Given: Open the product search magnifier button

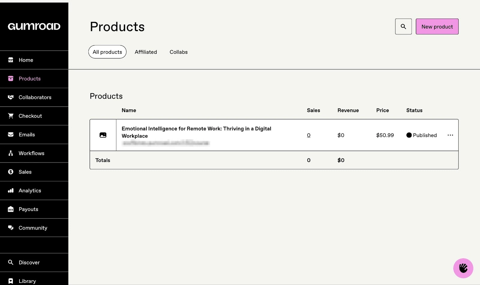Looking at the screenshot, I should tap(403, 26).
